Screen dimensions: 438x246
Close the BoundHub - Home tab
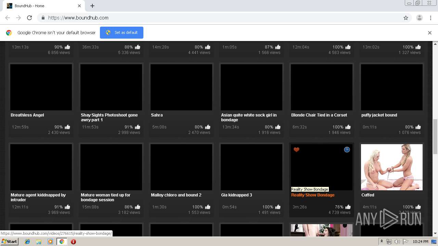pyautogui.click(x=79, y=6)
